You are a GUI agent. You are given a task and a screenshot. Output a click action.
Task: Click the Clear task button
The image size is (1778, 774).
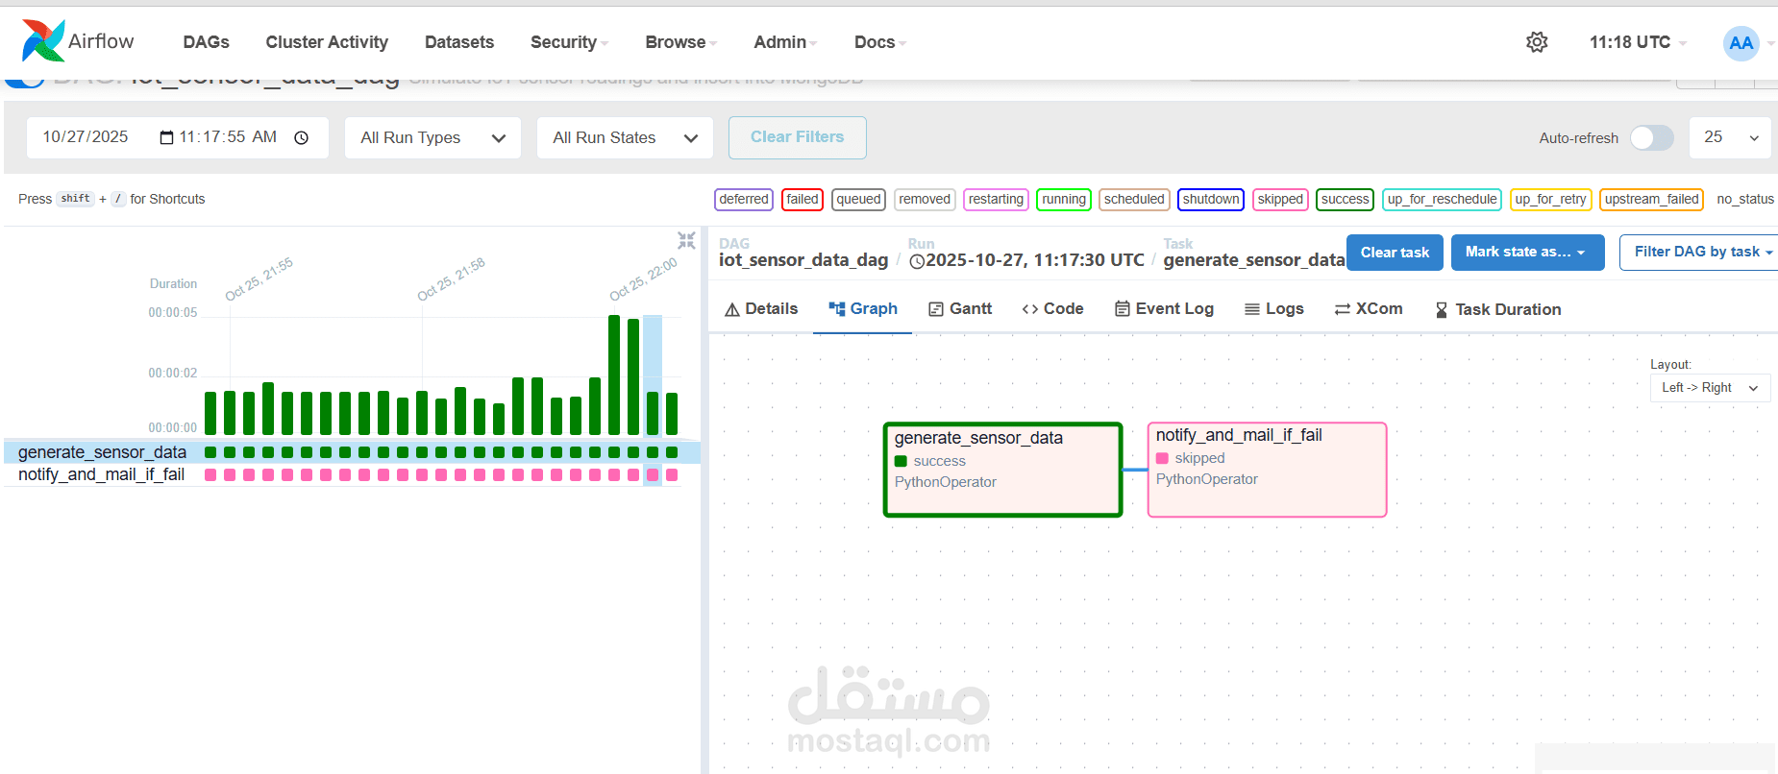[x=1395, y=252]
